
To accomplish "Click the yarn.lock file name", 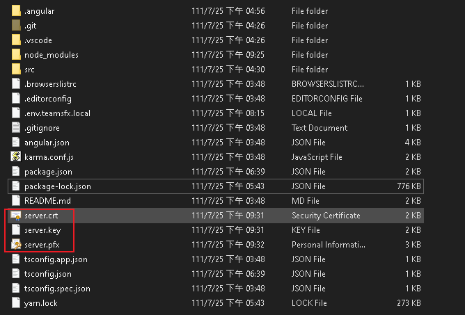I will tap(41, 303).
